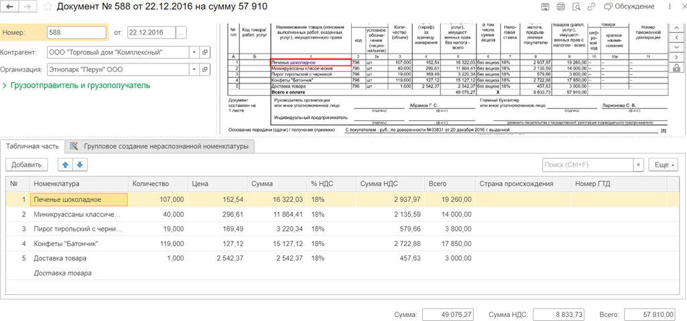This screenshot has width=687, height=321.
Task: Move row down with blue down arrow
Action: tap(80, 165)
